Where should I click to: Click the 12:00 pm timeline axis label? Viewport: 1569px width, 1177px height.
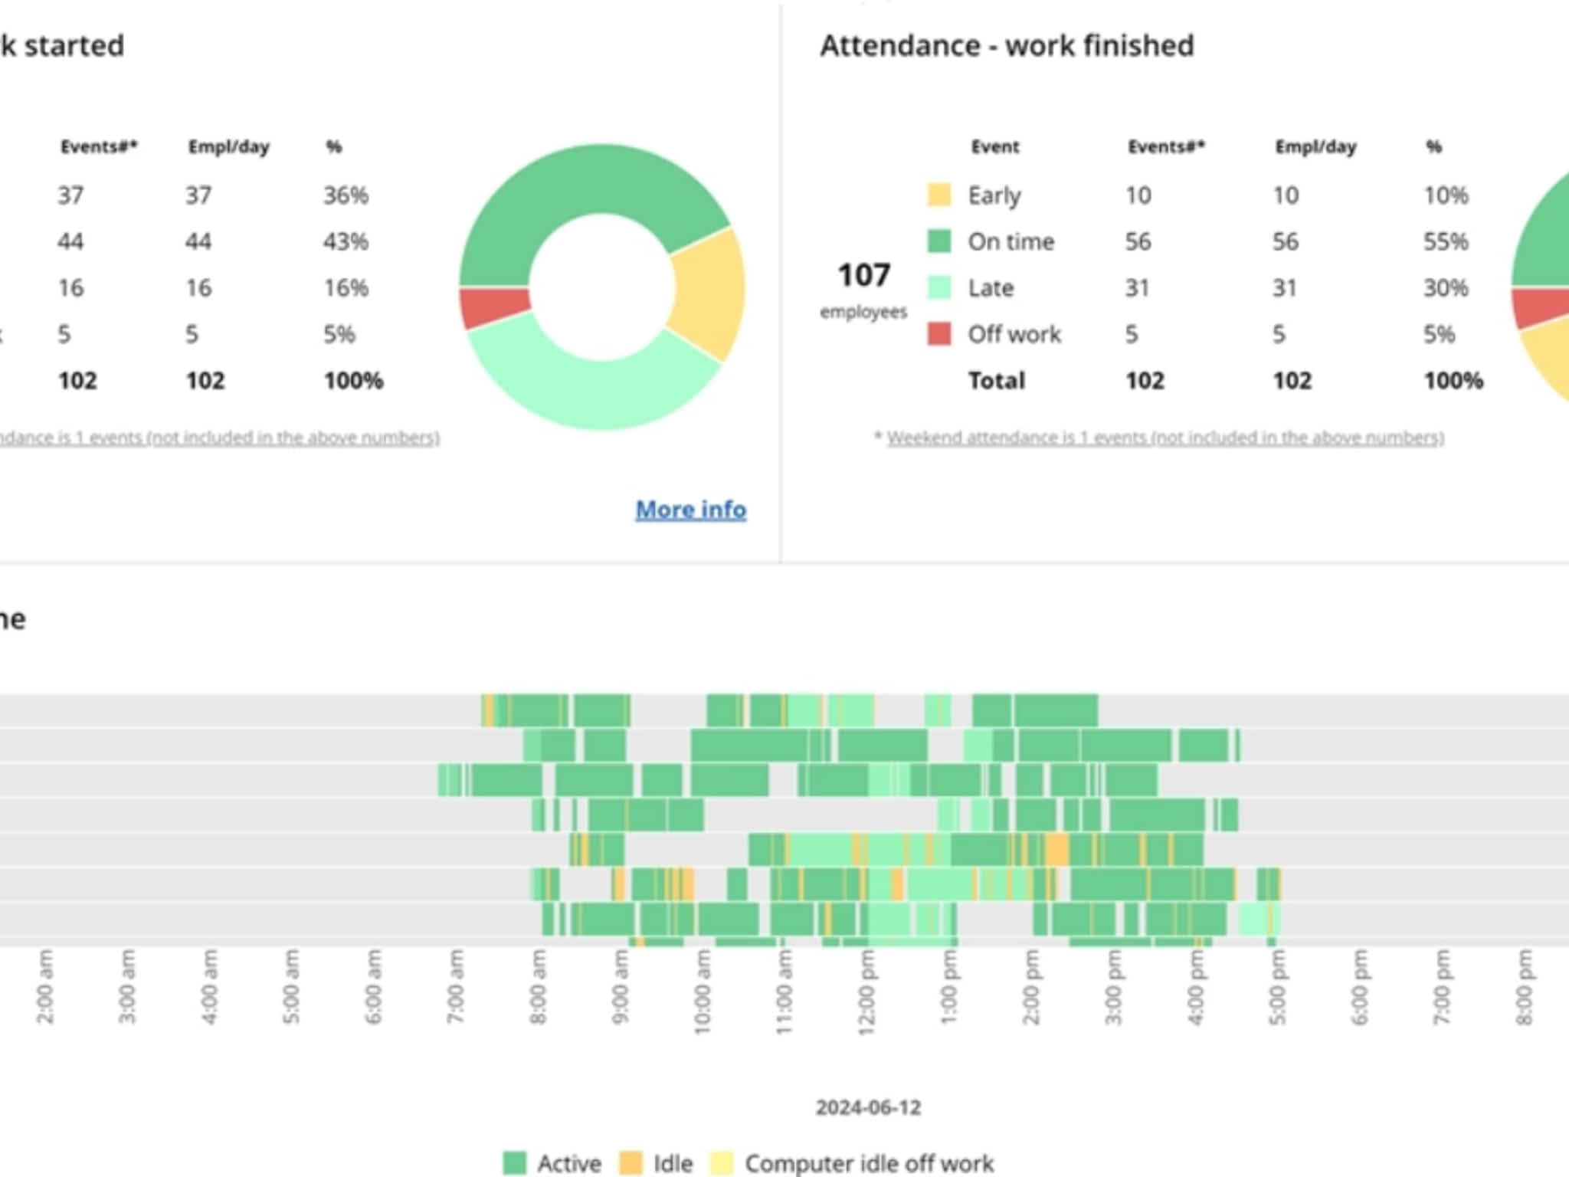click(x=866, y=992)
